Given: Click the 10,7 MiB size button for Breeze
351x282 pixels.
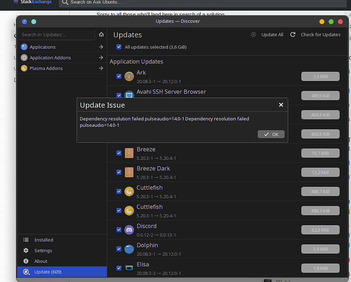Looking at the screenshot, I should pyautogui.click(x=321, y=153).
